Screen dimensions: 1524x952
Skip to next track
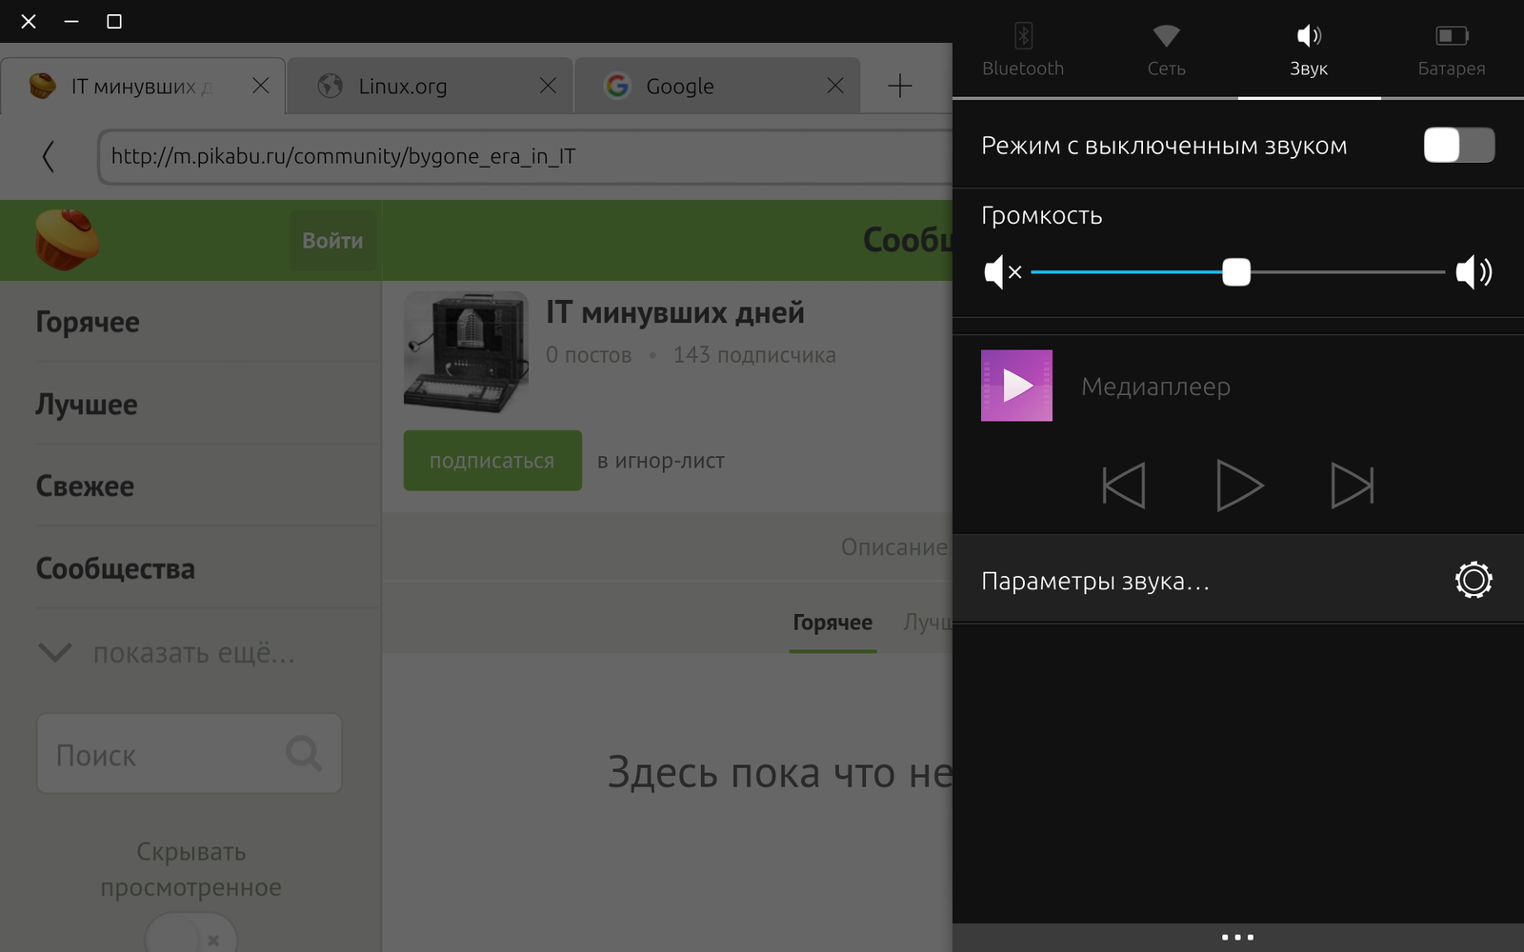point(1352,486)
